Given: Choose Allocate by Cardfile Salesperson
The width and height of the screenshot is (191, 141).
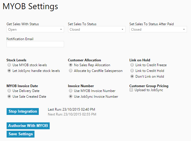Looking at the screenshot, I should [71, 70].
